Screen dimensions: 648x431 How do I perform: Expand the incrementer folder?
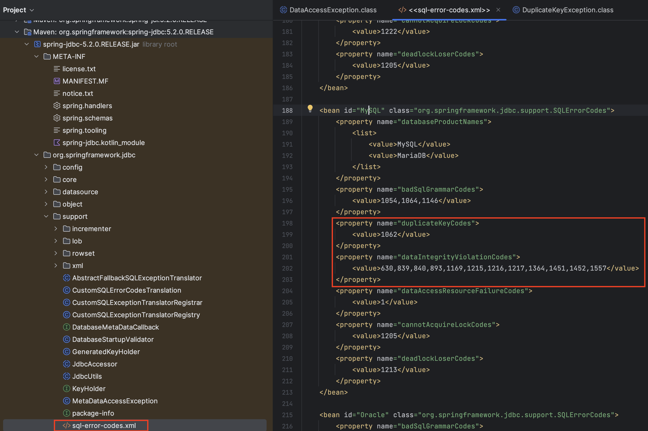click(56, 228)
